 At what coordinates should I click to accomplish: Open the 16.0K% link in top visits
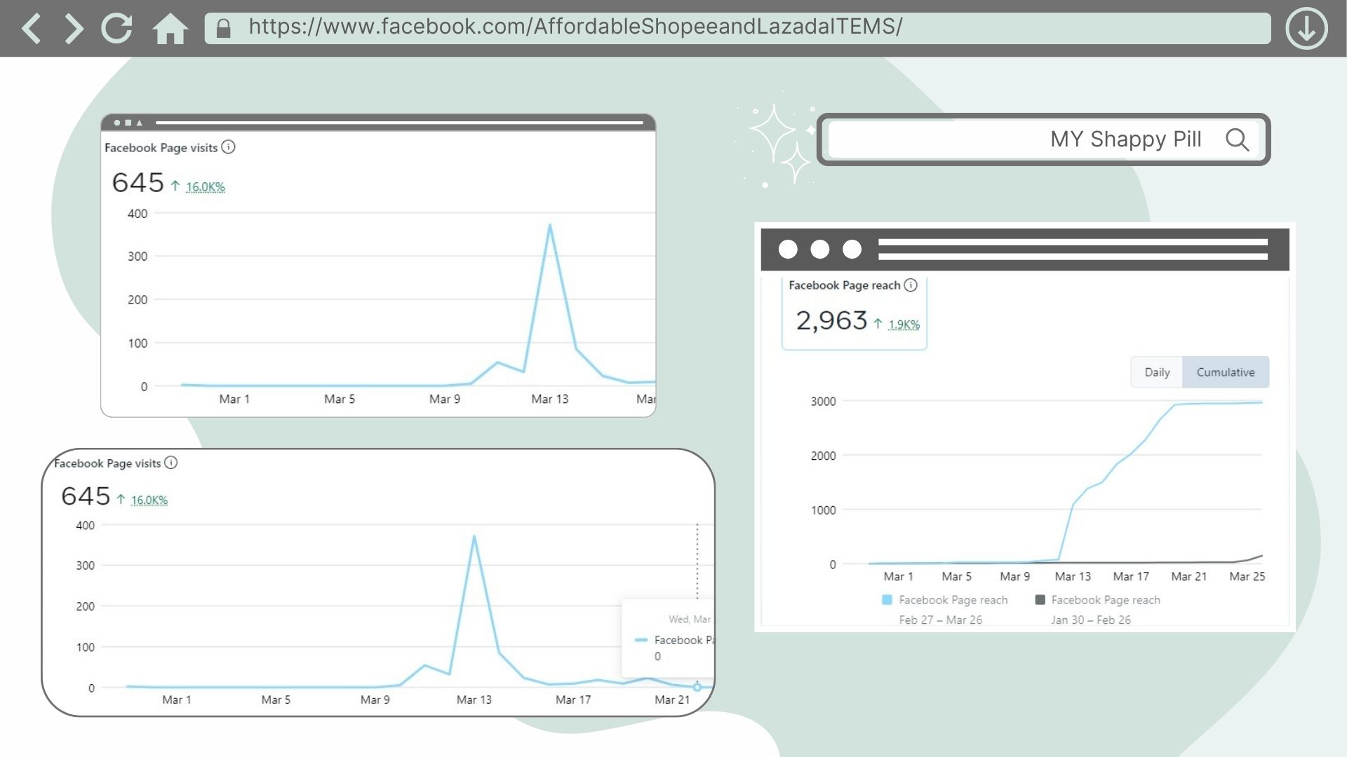(205, 187)
